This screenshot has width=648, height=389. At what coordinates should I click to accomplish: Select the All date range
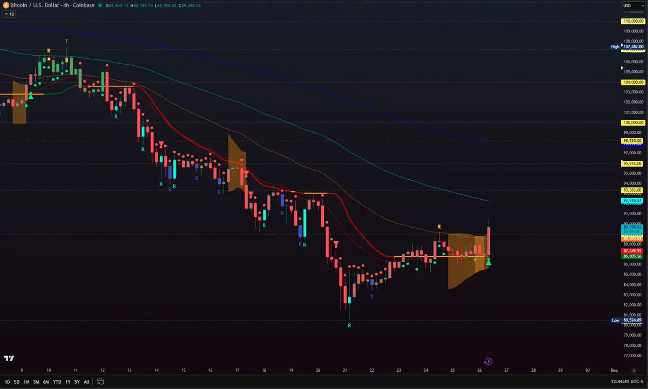point(87,381)
